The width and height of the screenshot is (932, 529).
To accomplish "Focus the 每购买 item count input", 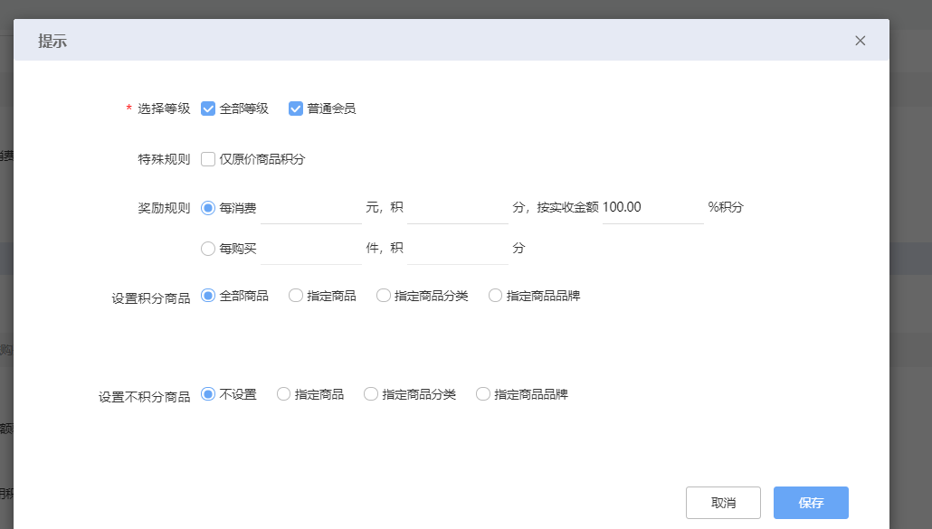I will point(311,248).
